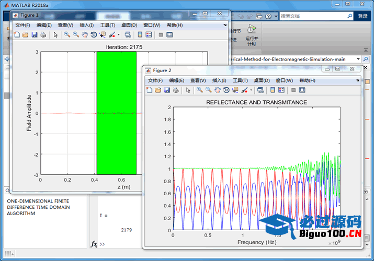This screenshot has width=374, height=261.
Task: Insert legend in Figure 2
Action: click(281, 90)
